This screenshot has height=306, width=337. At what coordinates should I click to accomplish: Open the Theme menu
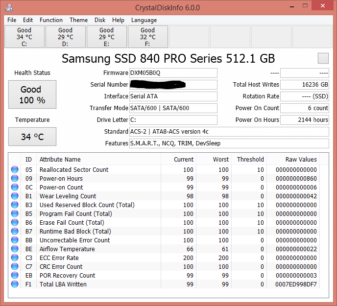pos(78,20)
